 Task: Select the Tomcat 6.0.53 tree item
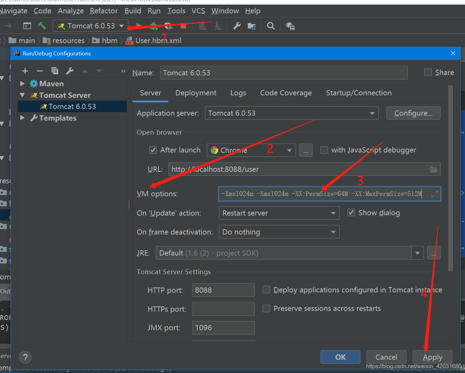tap(72, 107)
